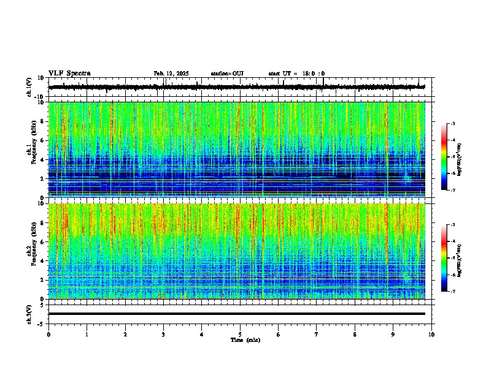
Task: Click time axis tick label "1"
Action: (87, 335)
